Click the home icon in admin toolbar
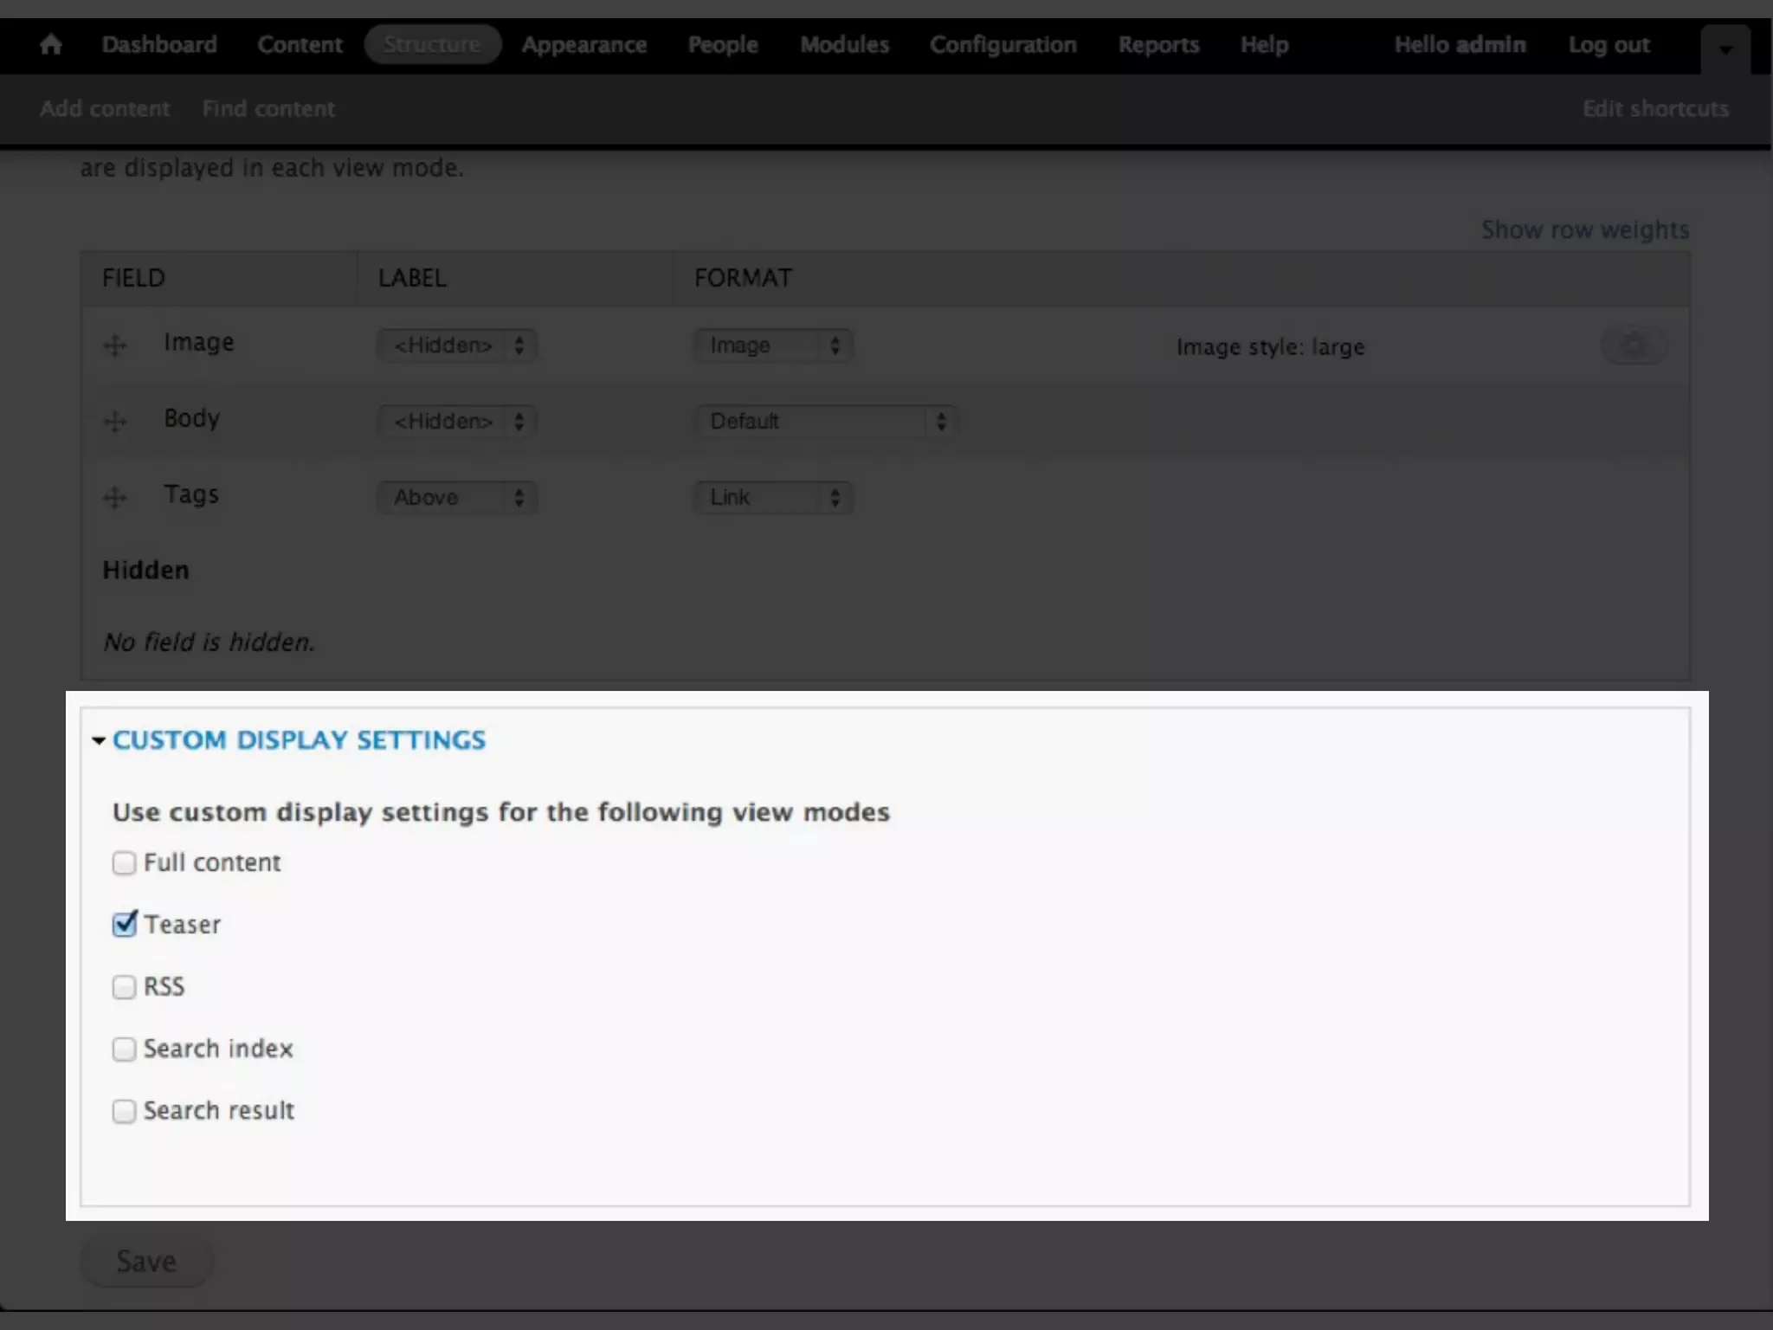 [51, 44]
